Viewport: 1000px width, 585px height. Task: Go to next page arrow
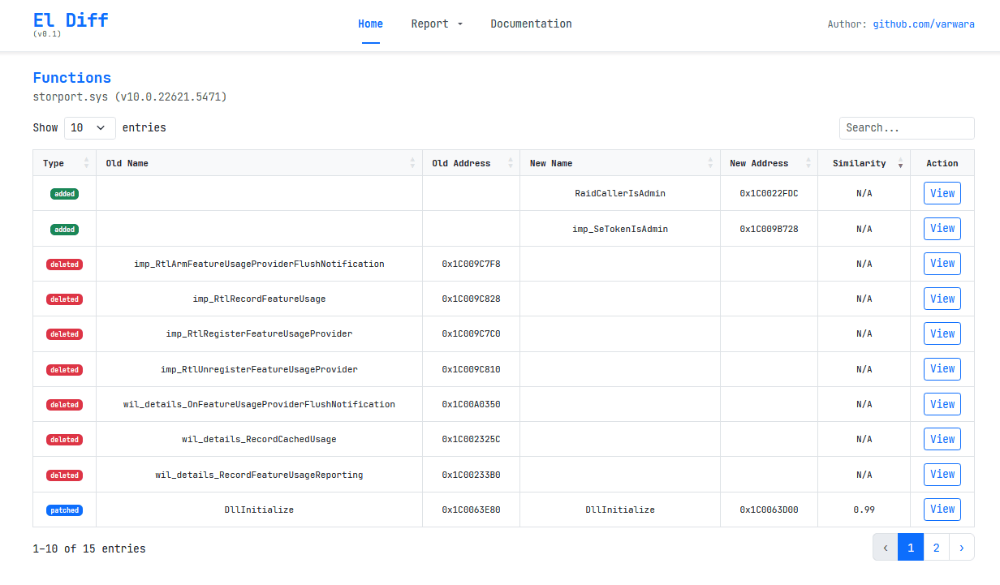point(961,548)
